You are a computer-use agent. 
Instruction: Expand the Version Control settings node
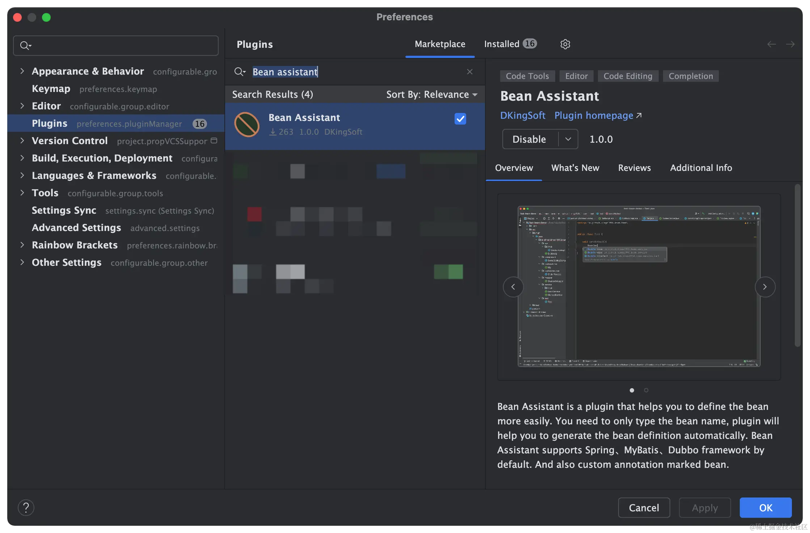coord(22,140)
